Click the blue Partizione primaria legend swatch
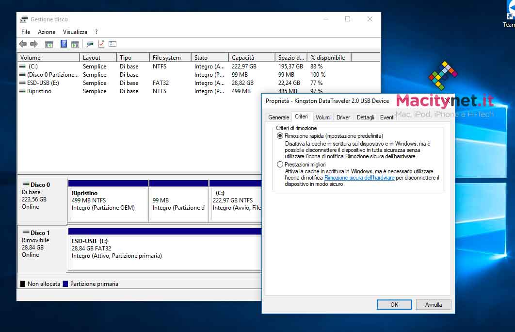 65,284
